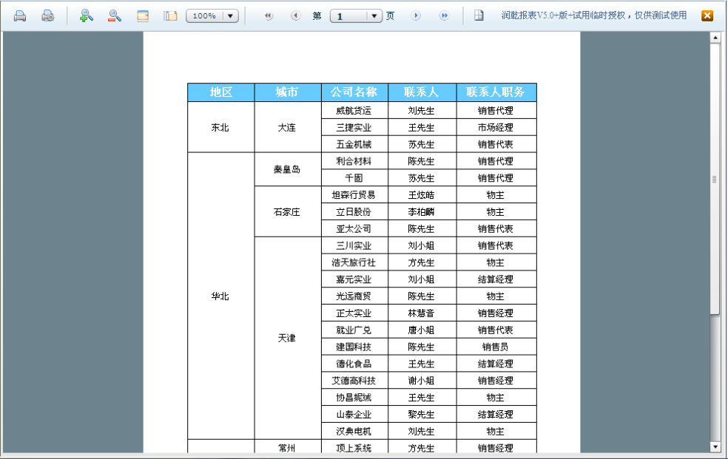Image resolution: width=728 pixels, height=459 pixels.
Task: Click company cell 艾德高科技
Action: point(354,381)
